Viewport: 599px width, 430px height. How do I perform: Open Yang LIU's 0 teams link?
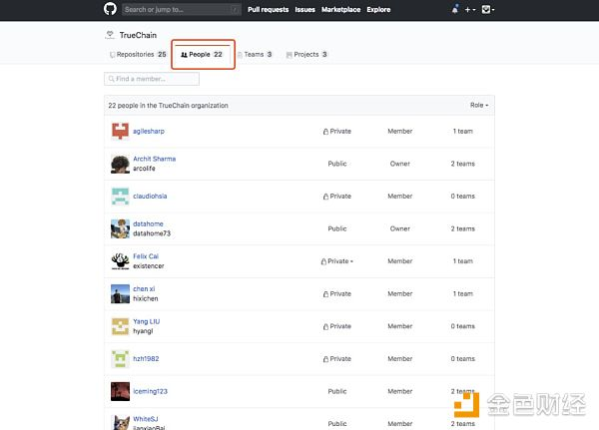(463, 326)
